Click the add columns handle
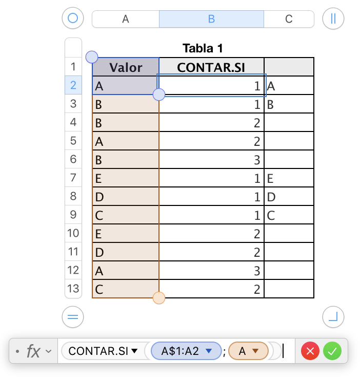360x377 pixels. click(333, 18)
